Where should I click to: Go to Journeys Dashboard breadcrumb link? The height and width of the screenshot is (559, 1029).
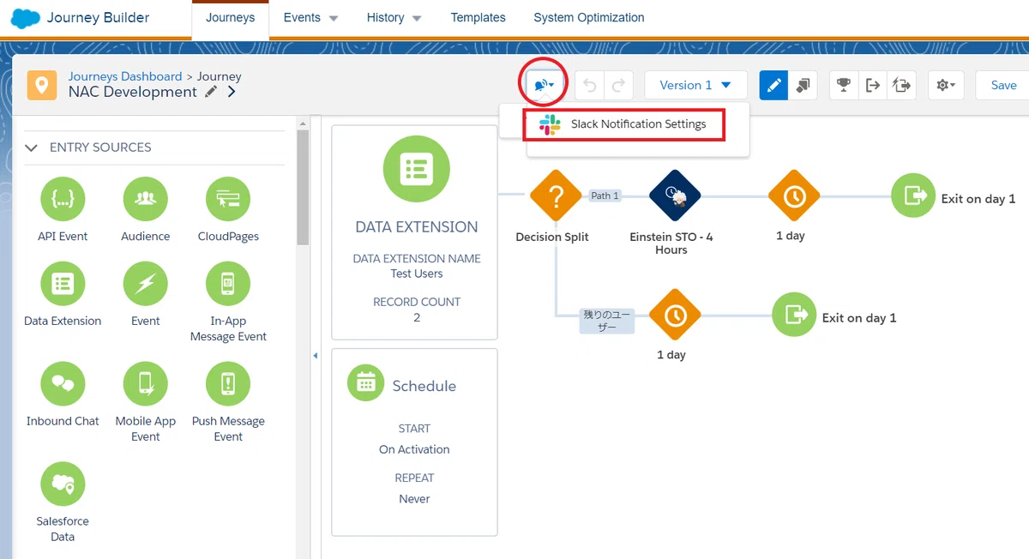(x=125, y=76)
